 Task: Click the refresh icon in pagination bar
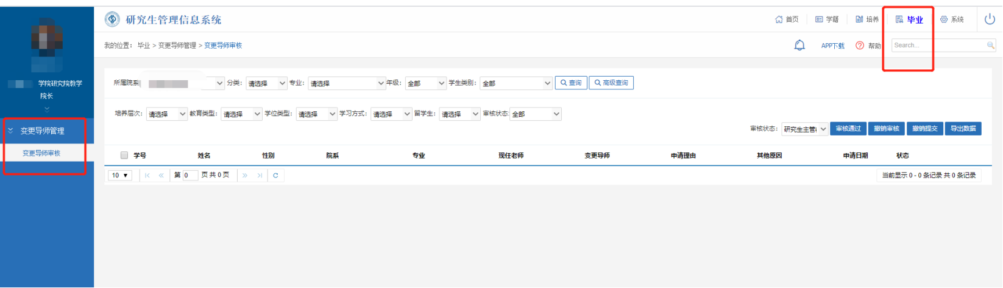click(275, 176)
